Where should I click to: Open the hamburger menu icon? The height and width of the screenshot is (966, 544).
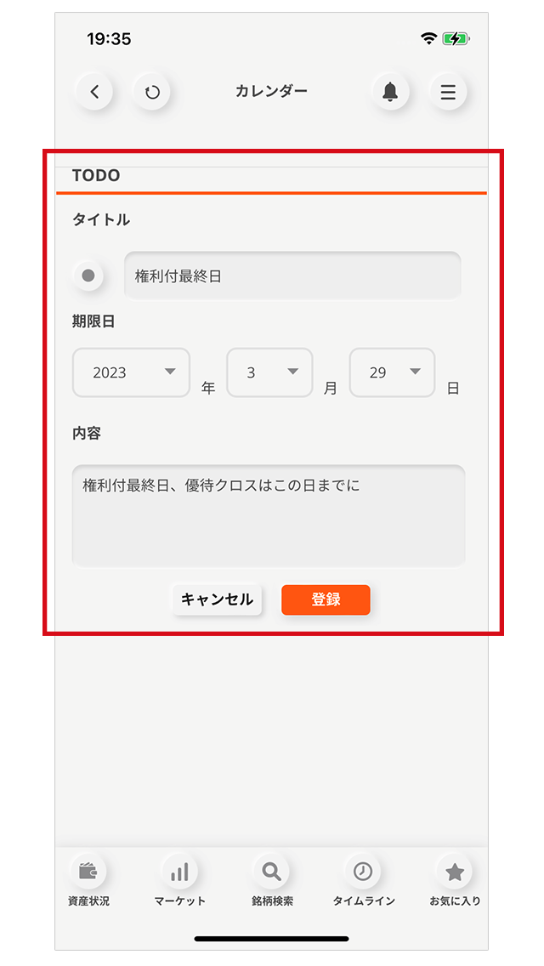point(448,92)
